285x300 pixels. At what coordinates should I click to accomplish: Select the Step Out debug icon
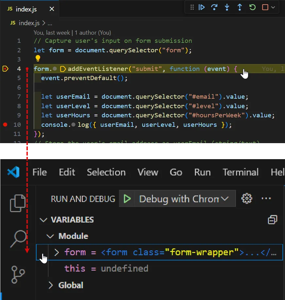(240, 7)
